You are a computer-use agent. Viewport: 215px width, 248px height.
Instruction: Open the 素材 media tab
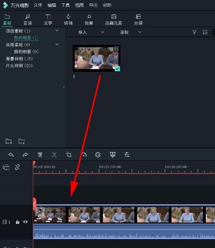(x=7, y=20)
